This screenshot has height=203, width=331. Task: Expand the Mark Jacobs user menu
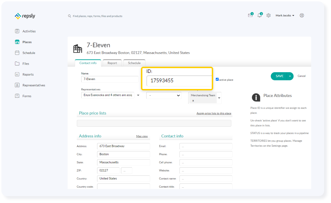285,16
